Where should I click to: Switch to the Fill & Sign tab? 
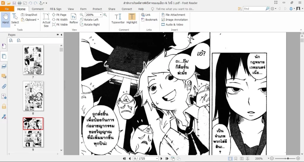click(56, 9)
